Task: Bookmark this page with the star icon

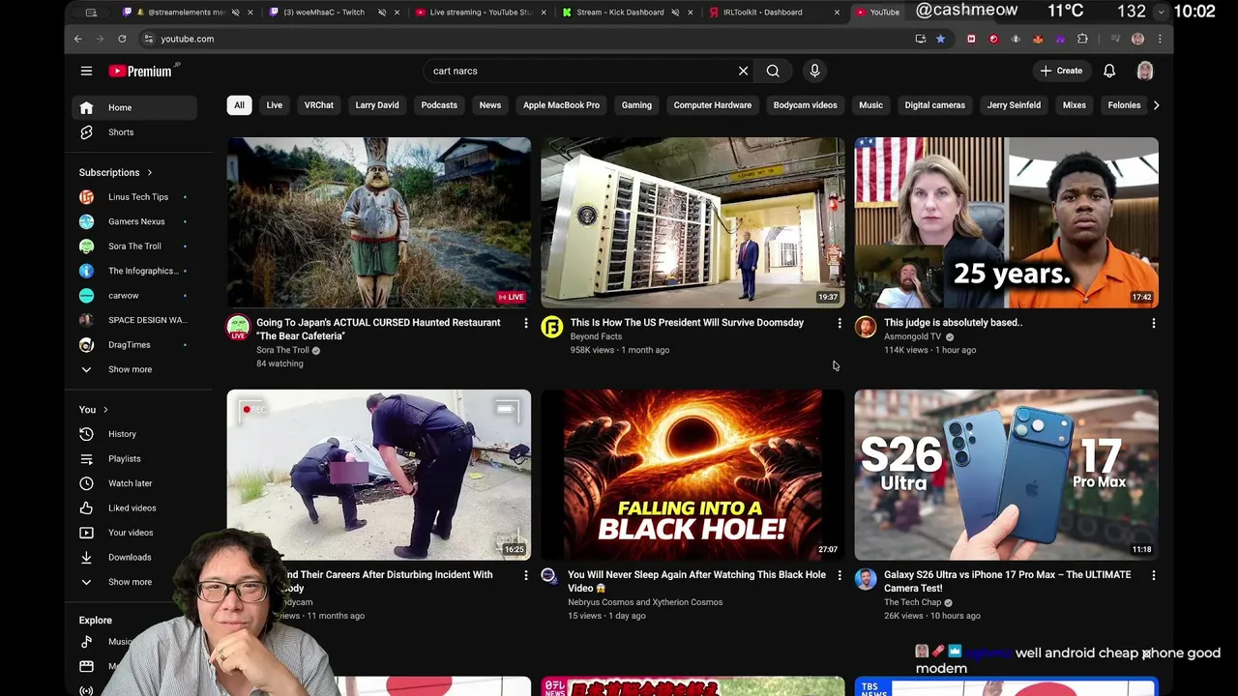Action: [940, 39]
